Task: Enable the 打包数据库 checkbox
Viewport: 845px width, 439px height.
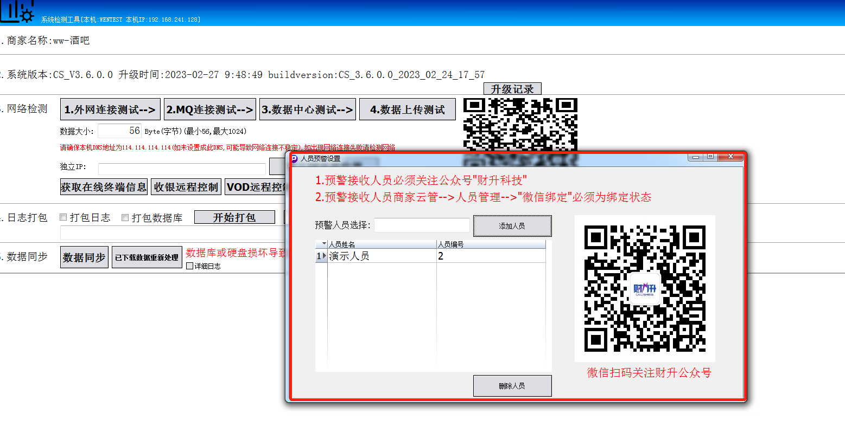Action: tap(125, 217)
